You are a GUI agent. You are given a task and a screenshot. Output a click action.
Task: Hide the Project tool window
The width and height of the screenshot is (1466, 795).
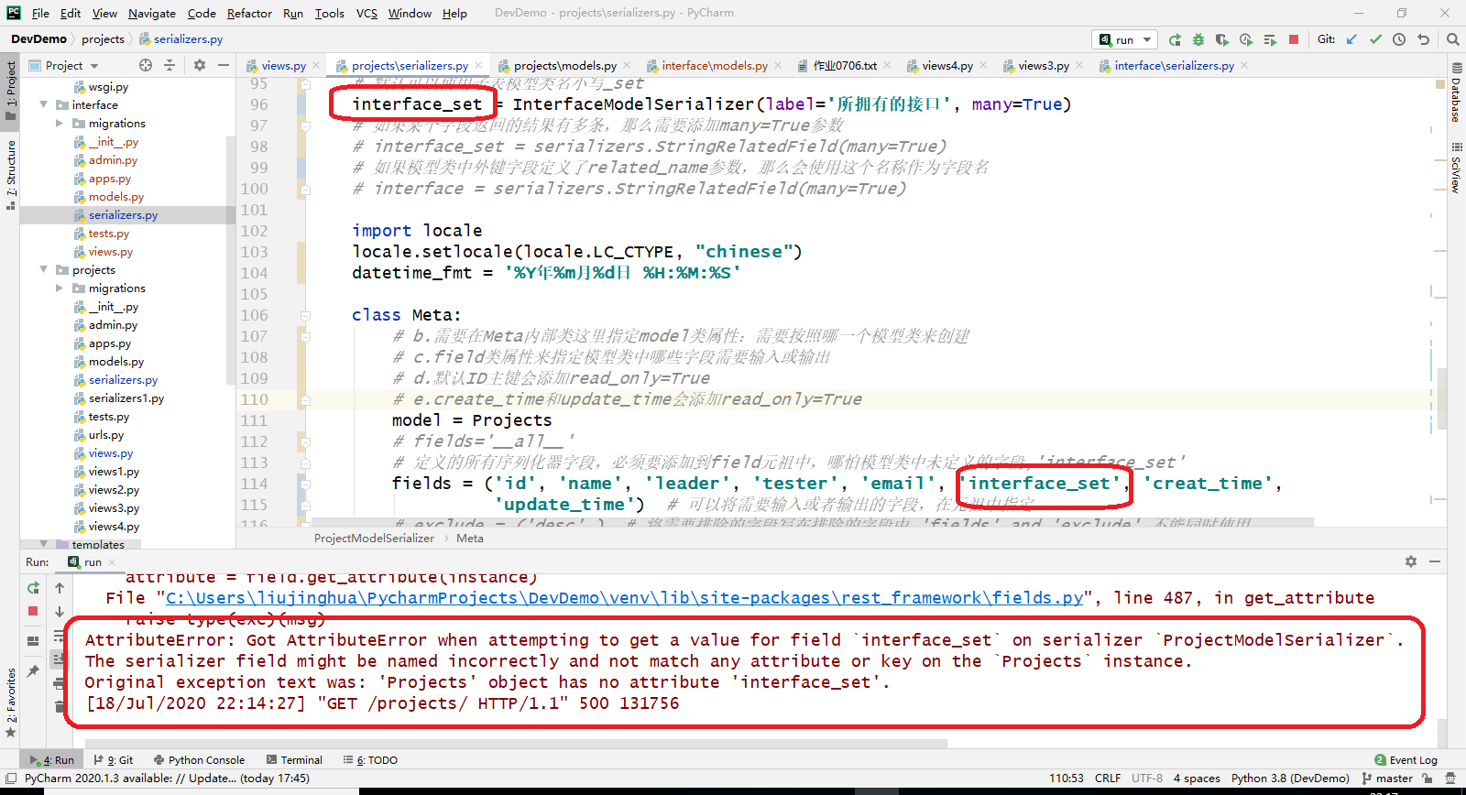coord(223,65)
